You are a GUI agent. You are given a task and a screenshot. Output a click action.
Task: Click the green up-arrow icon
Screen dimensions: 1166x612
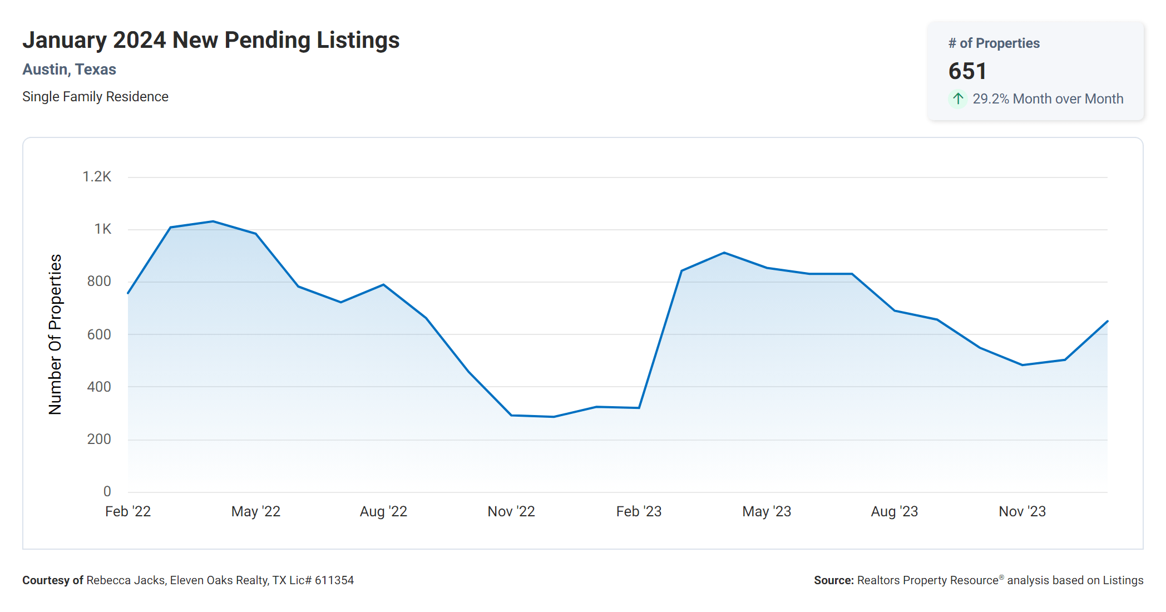tap(957, 99)
